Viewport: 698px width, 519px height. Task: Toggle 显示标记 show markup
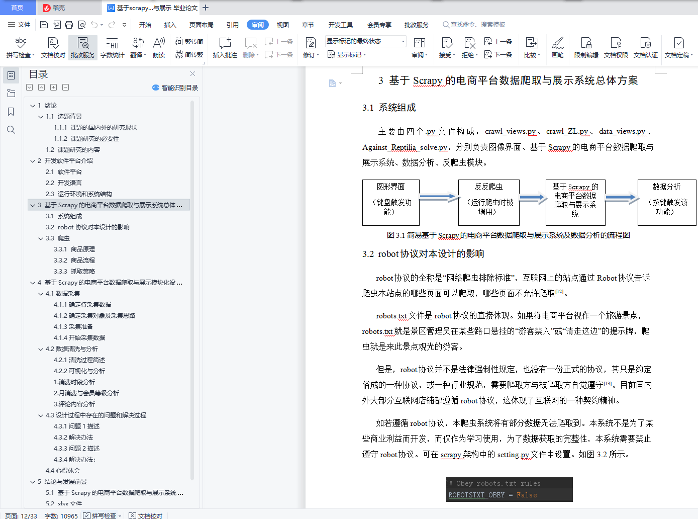point(347,54)
